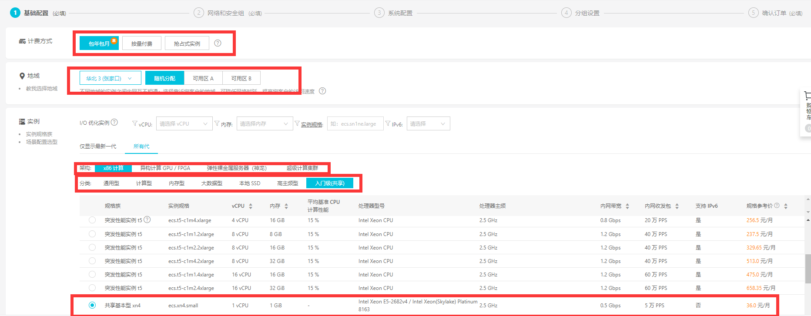This screenshot has height=316, width=811.
Task: Select 弹性裸金属服务器 (神龙) architecture
Action: 237,168
